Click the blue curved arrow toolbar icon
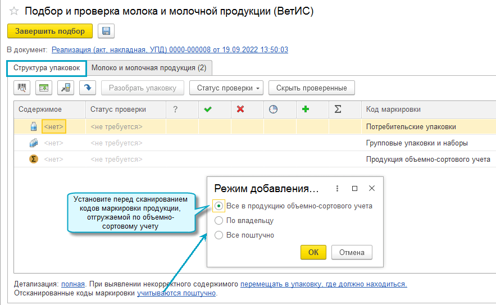The height and width of the screenshot is (305, 496). click(x=87, y=88)
